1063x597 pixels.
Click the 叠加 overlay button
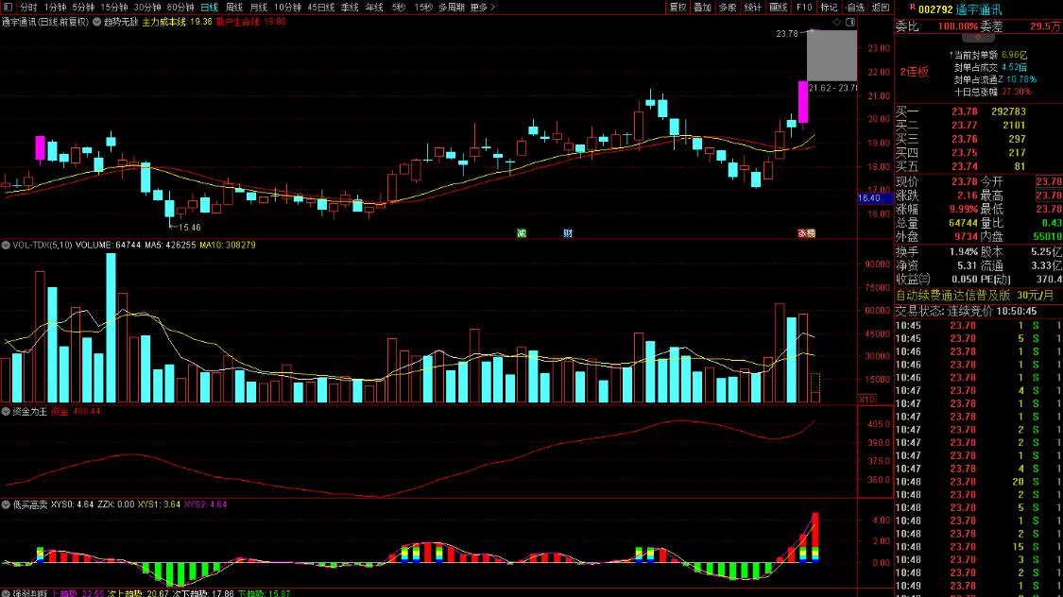tap(702, 8)
